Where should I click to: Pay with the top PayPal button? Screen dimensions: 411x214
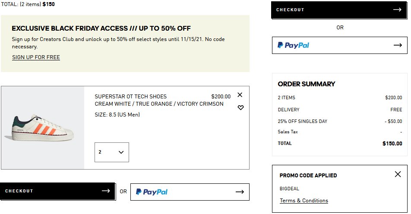(339, 45)
